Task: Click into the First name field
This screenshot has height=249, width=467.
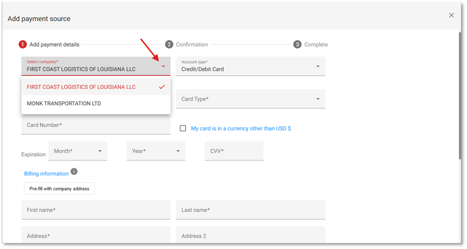Action: 96,210
